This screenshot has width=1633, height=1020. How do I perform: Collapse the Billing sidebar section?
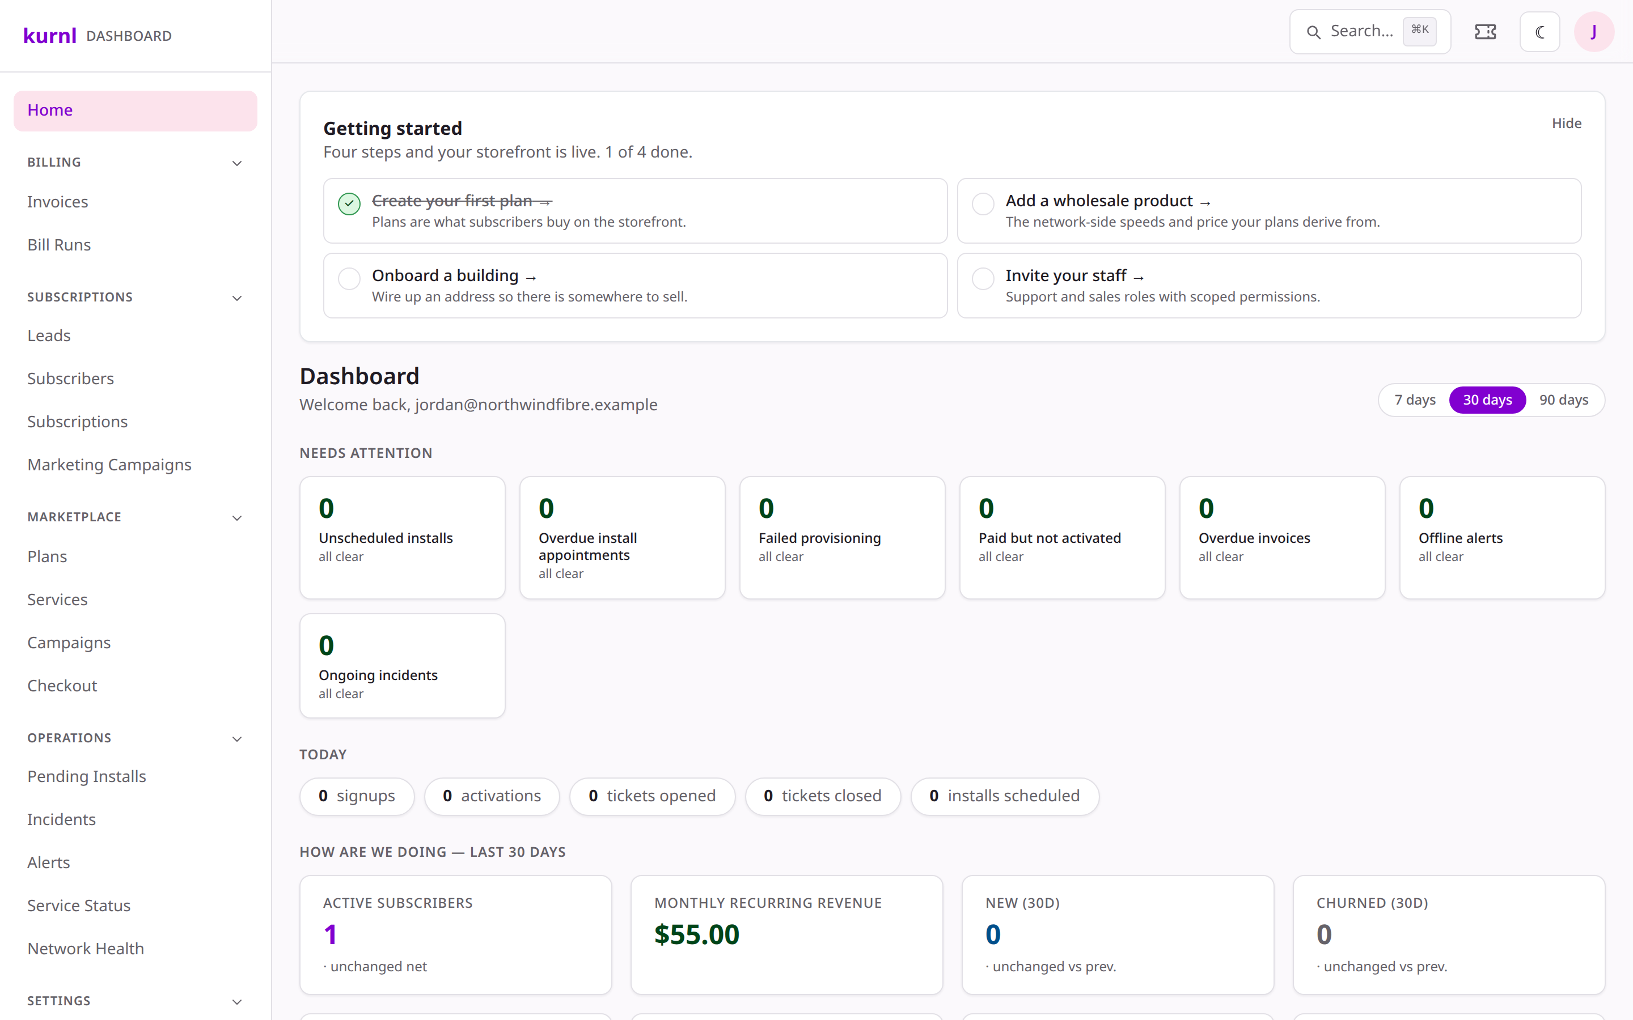pos(237,163)
